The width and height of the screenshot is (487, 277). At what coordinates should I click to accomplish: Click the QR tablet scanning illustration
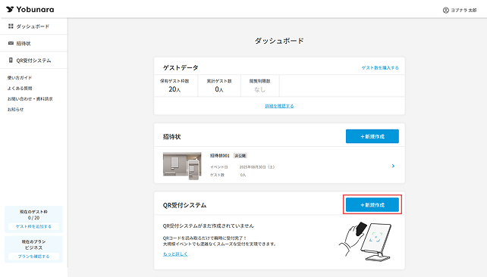pyautogui.click(x=365, y=241)
